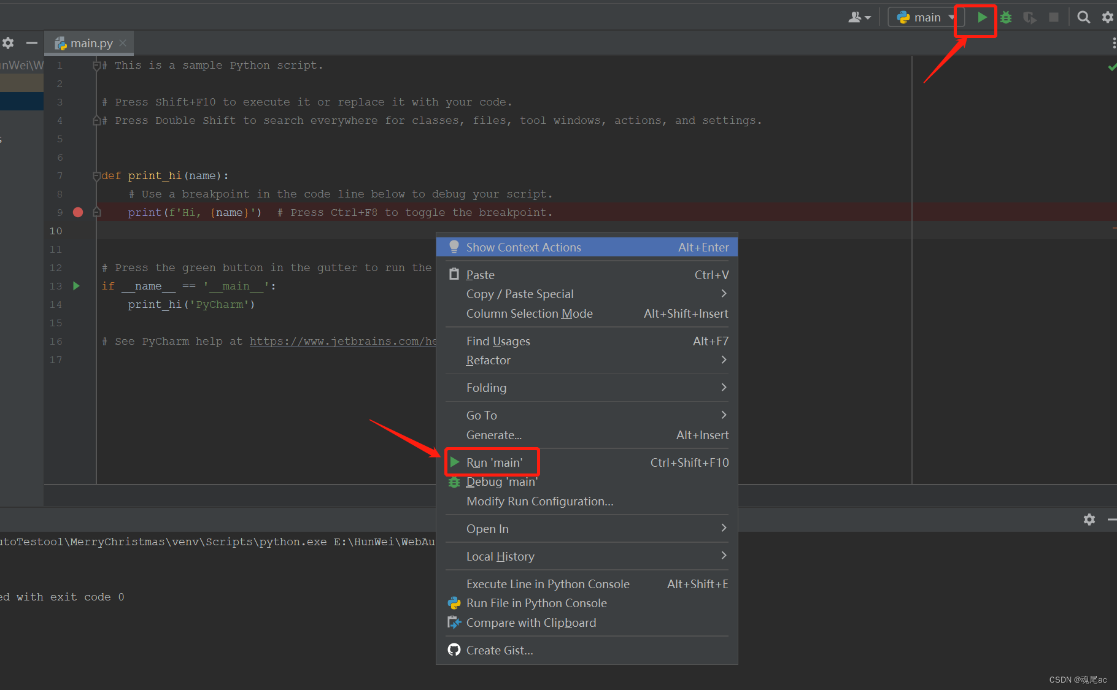Screen dimensions: 1117x690
Task: Click the green Run button in toolbar
Action: [982, 17]
